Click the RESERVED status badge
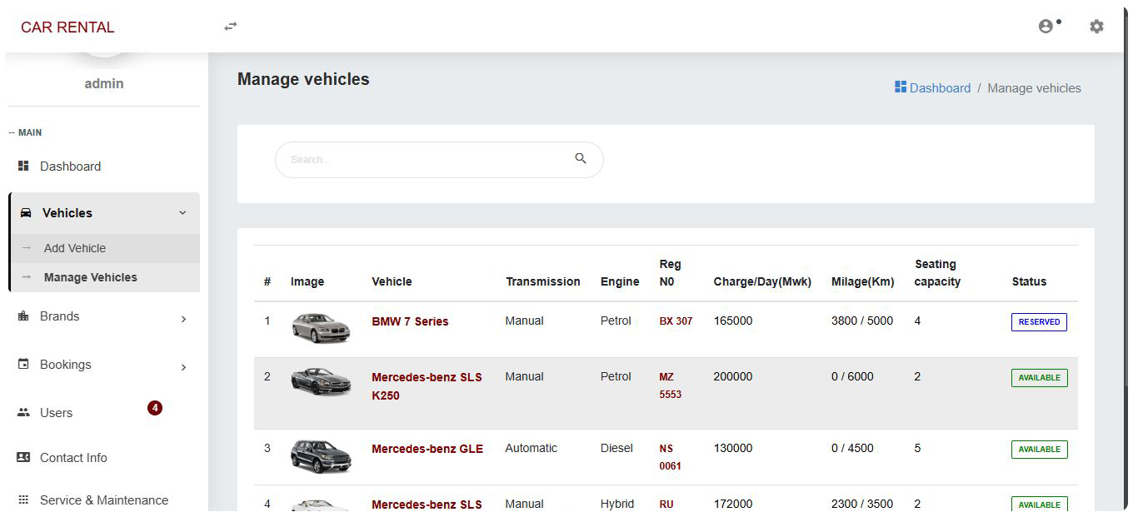The width and height of the screenshot is (1138, 517). 1039,322
